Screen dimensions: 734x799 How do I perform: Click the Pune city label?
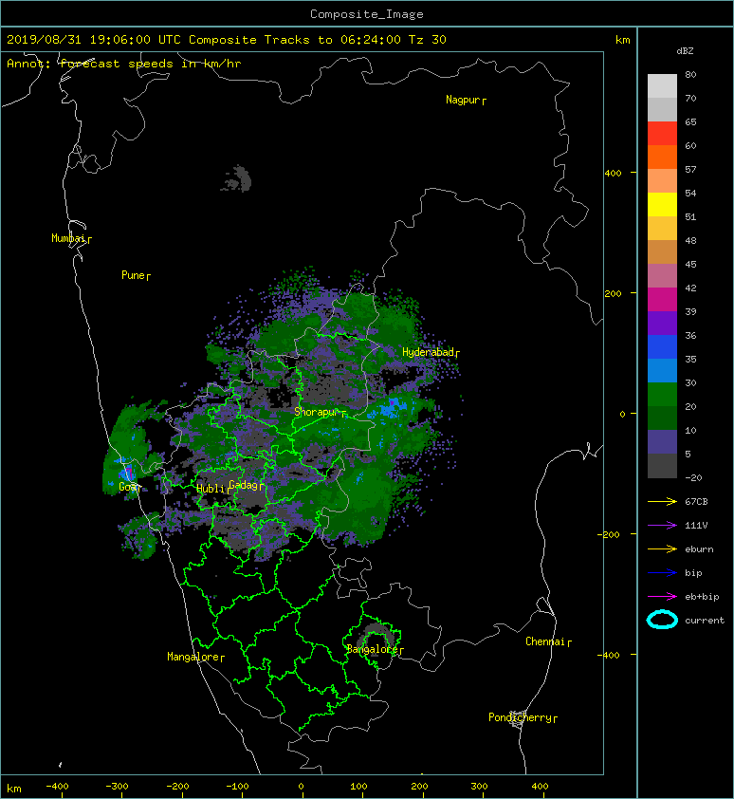[133, 275]
